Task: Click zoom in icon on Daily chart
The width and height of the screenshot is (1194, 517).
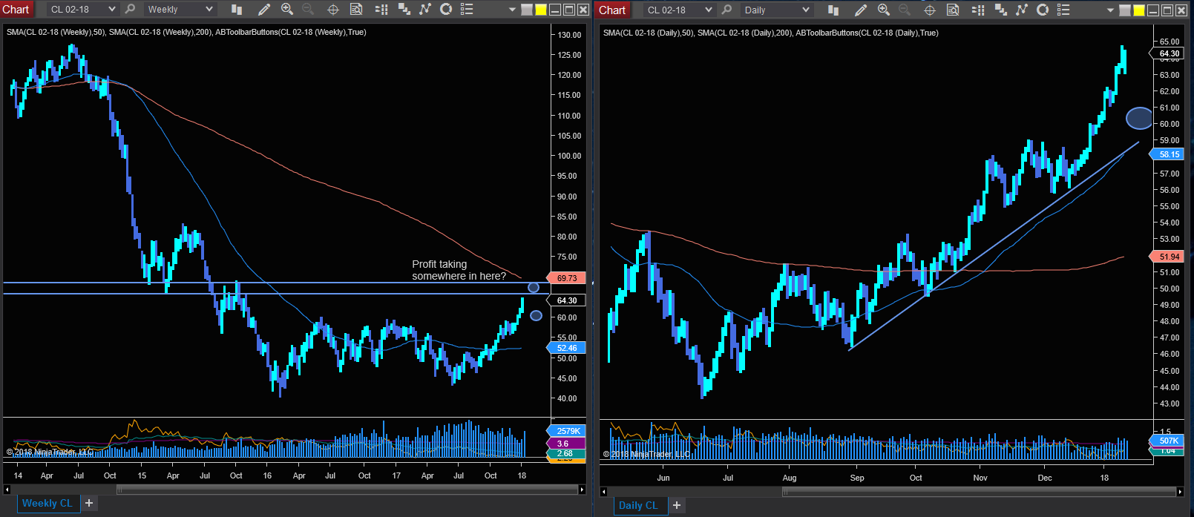Action: [x=884, y=10]
